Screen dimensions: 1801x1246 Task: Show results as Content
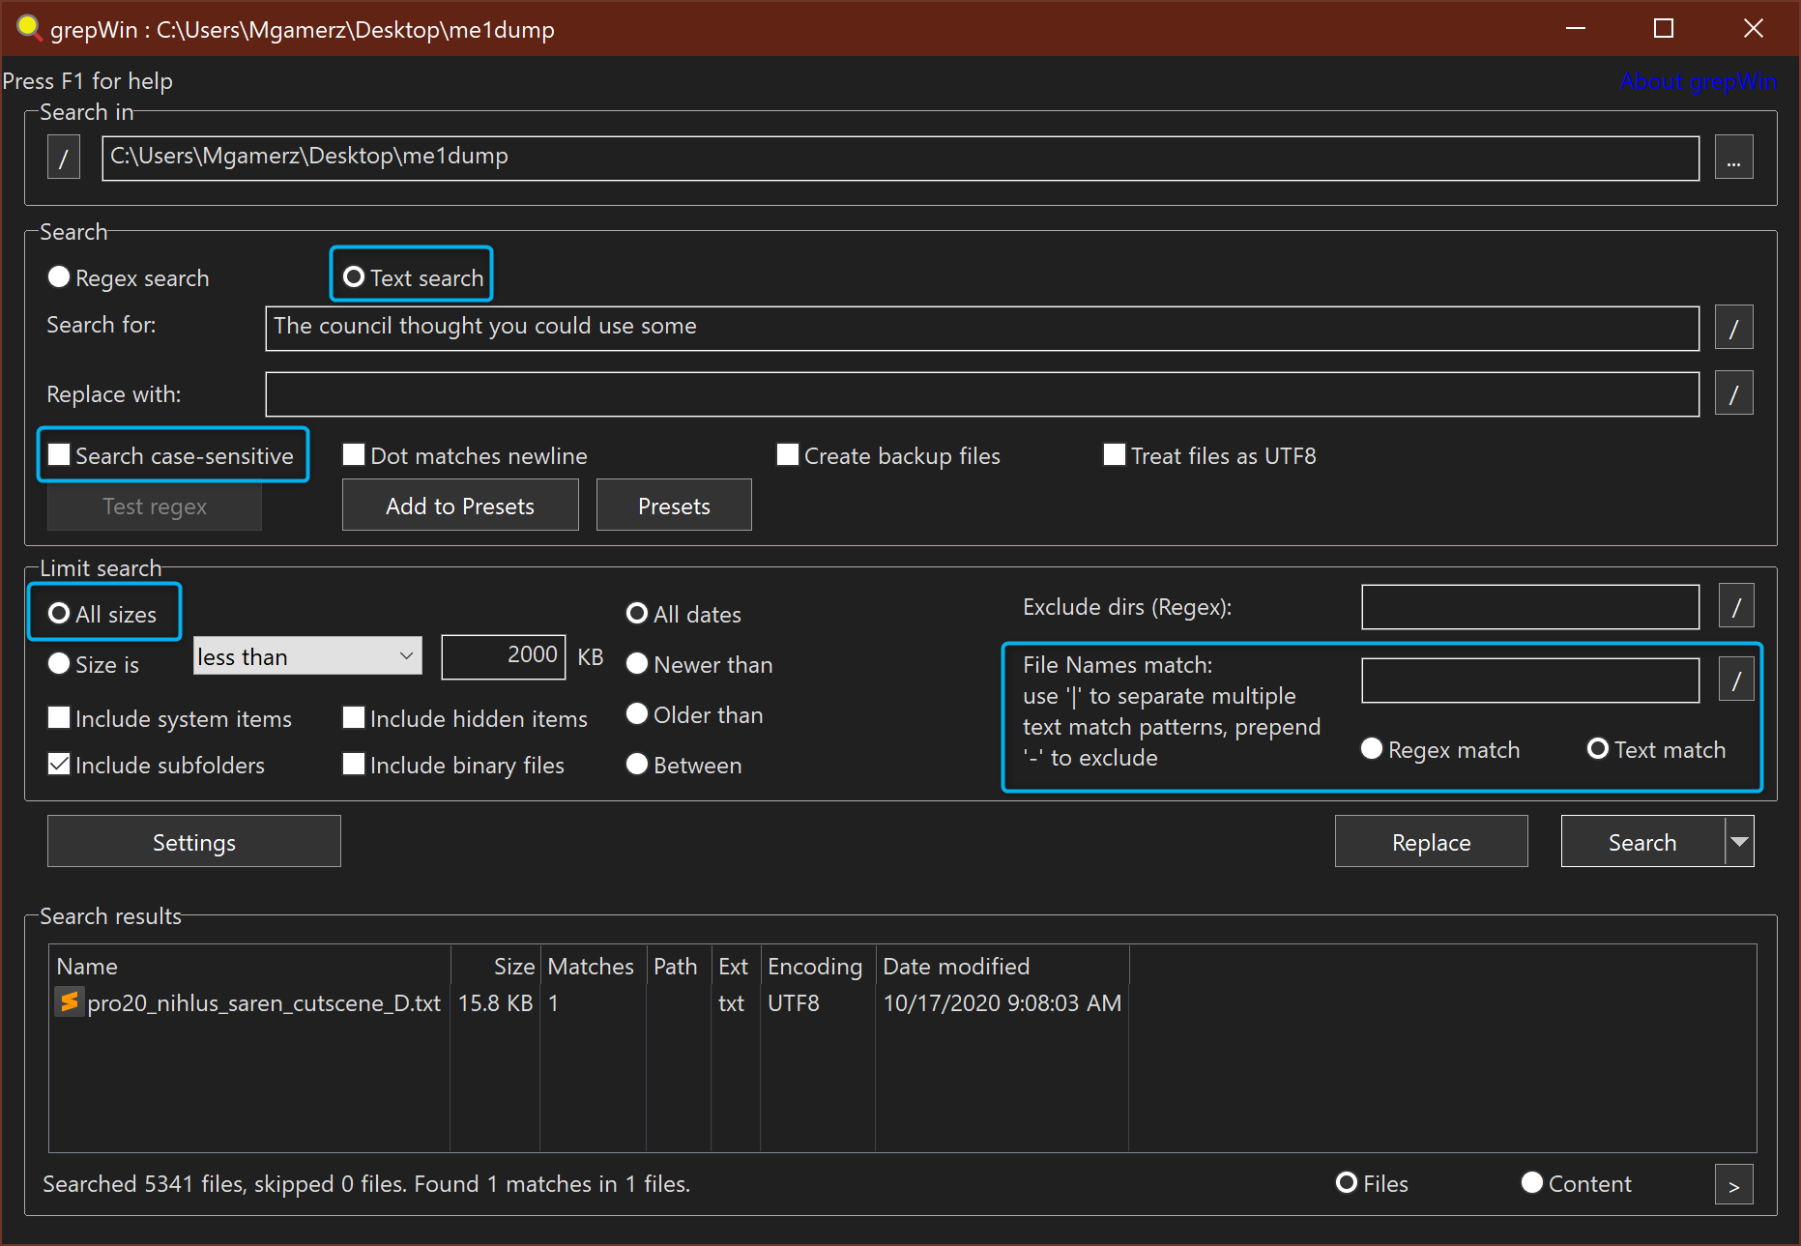(1532, 1183)
